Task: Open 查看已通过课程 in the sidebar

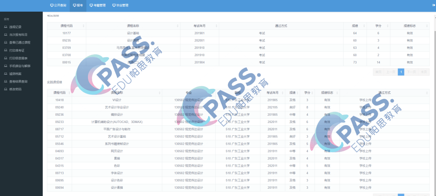Action: click(20, 43)
